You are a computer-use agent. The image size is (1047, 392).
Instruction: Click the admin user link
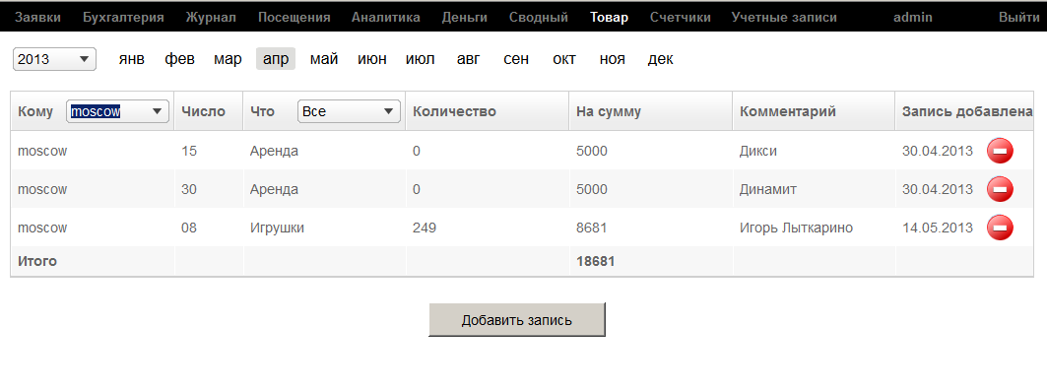click(x=913, y=18)
